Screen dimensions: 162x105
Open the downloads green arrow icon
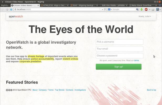[x=142, y=9]
